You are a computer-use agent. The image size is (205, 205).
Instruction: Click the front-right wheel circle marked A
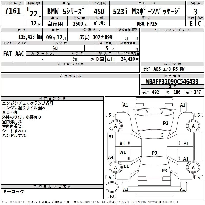[x=193, y=126]
